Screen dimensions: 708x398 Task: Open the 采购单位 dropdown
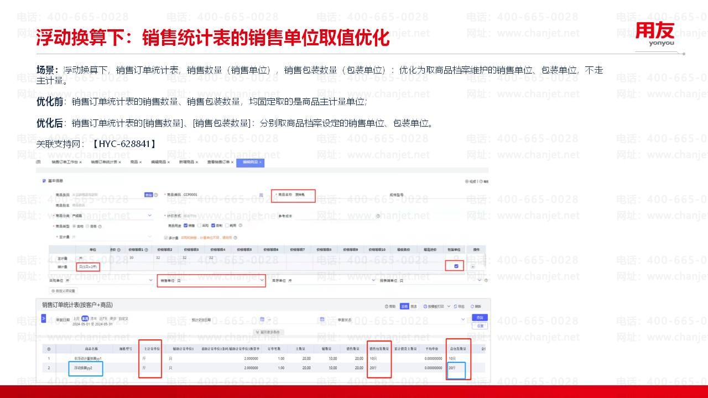pos(150,280)
